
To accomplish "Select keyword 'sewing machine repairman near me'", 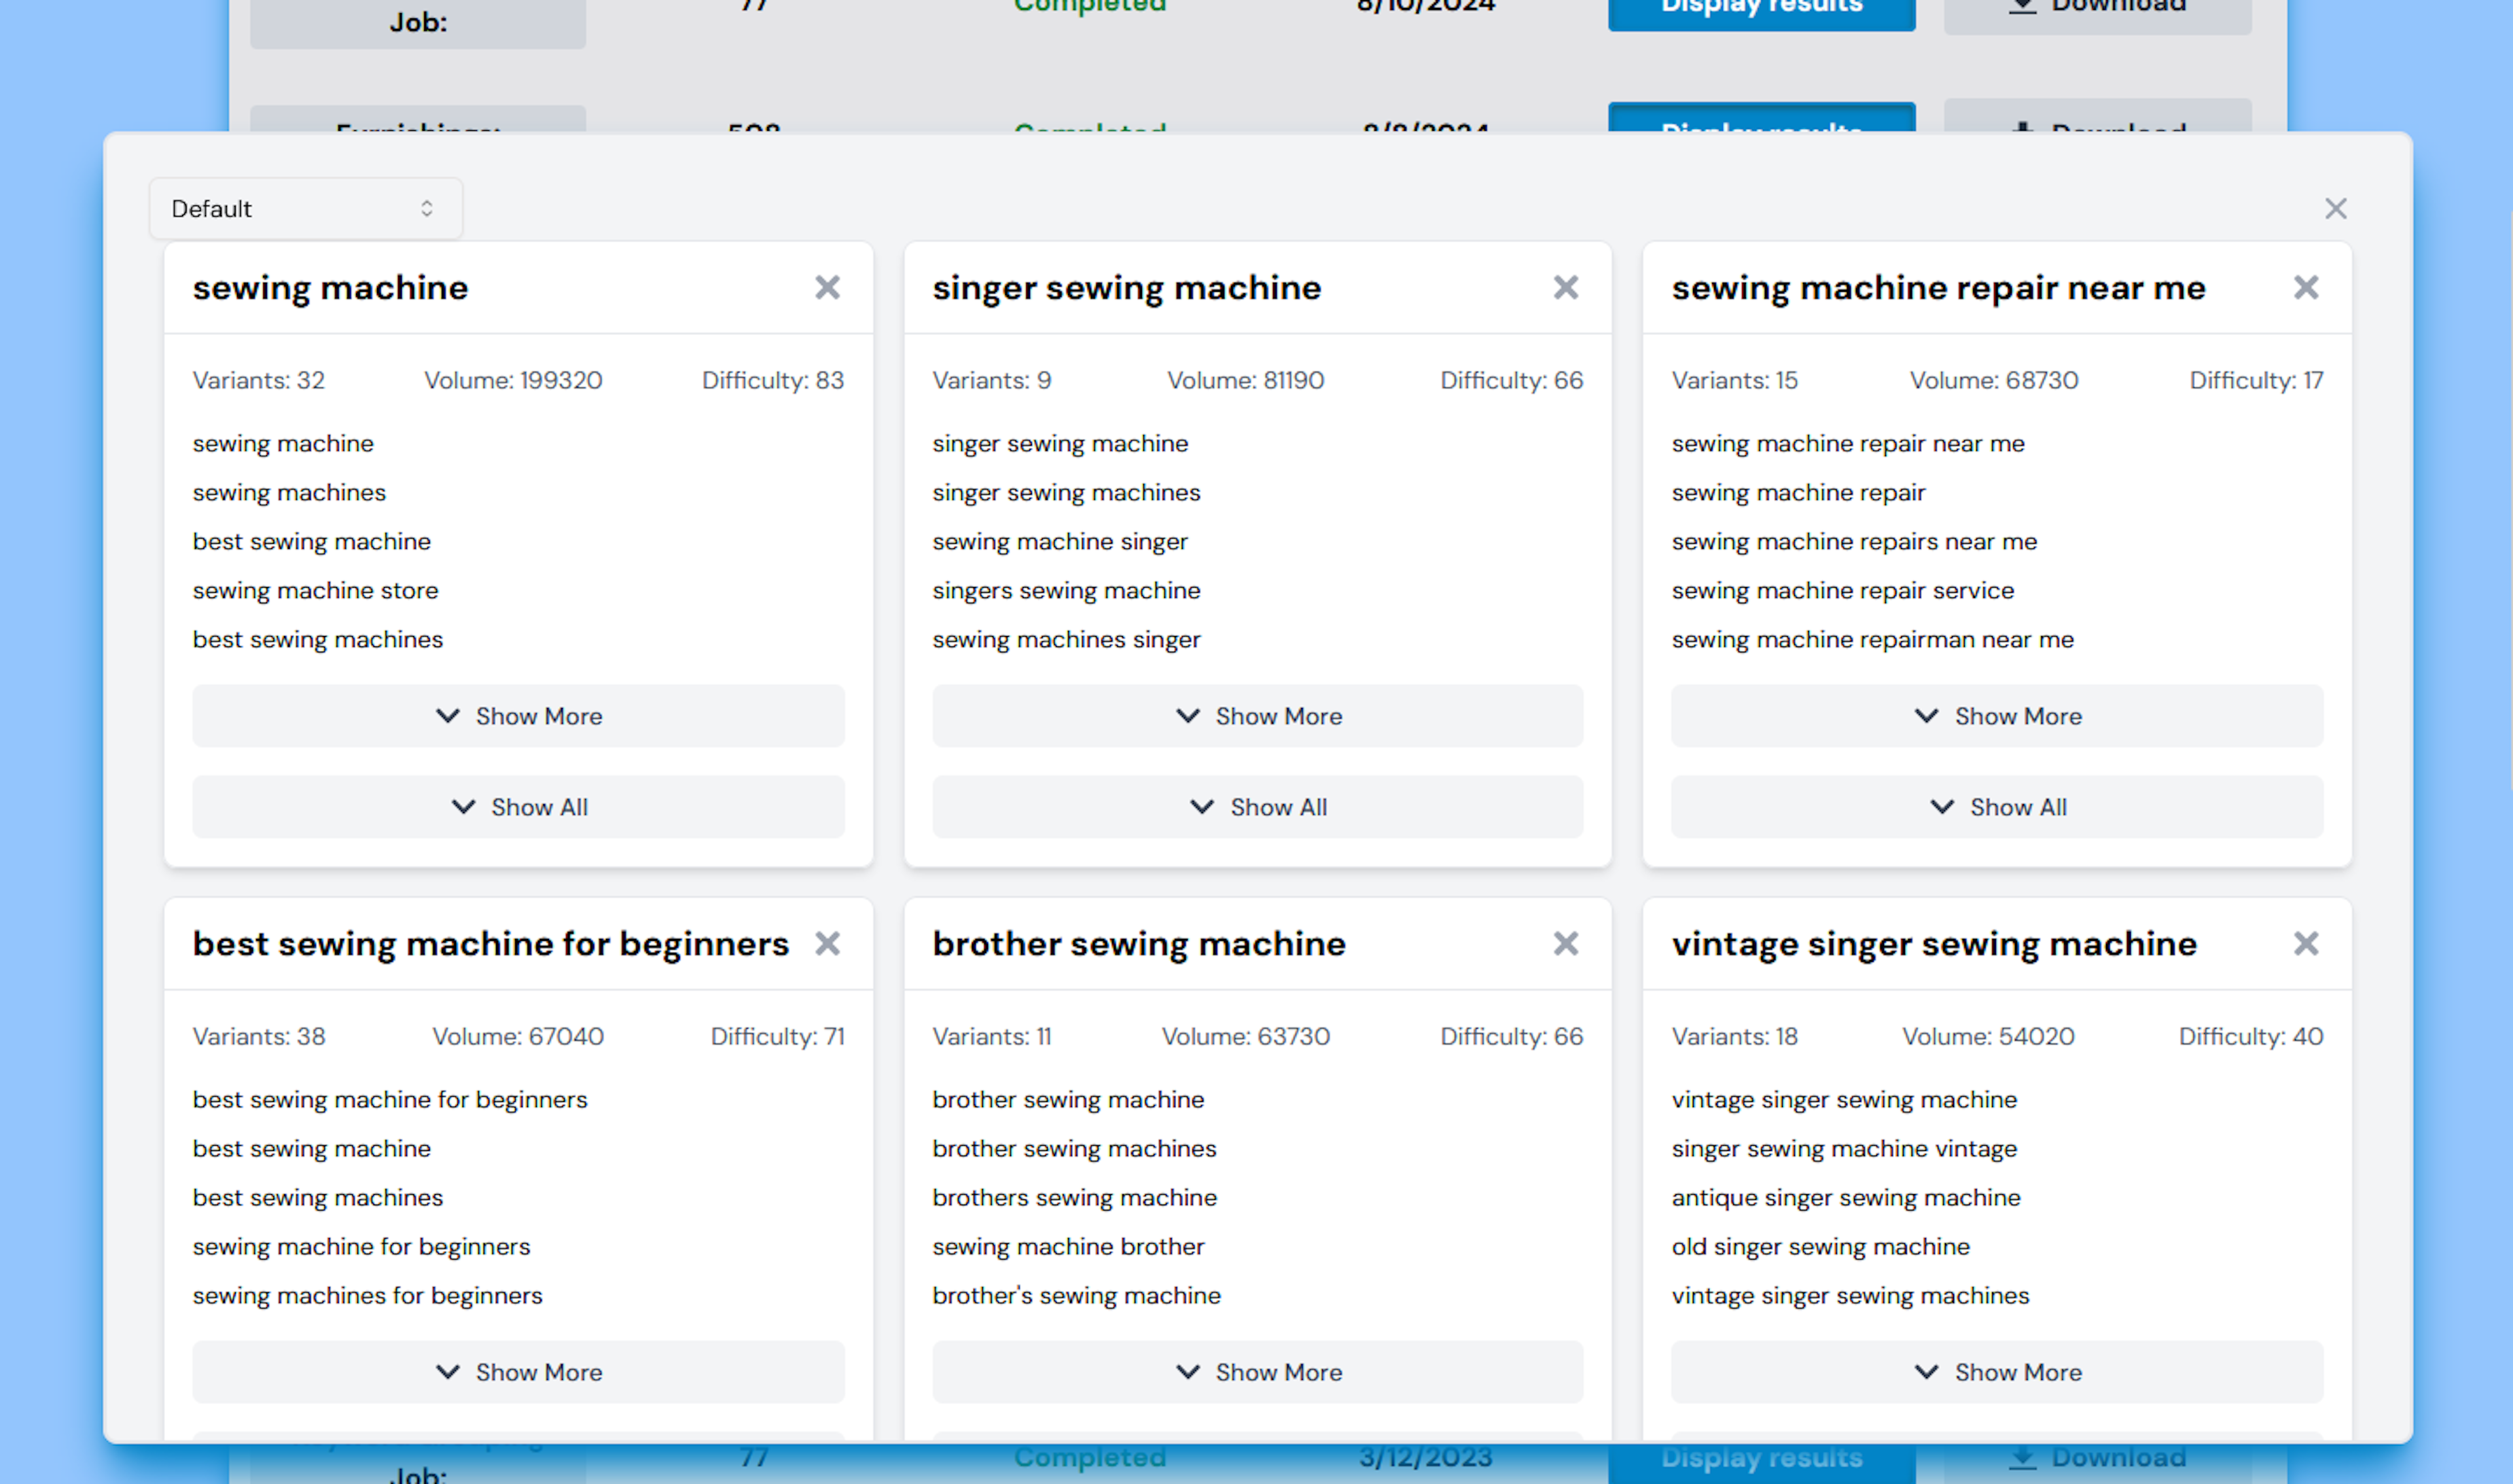I will coord(1872,640).
